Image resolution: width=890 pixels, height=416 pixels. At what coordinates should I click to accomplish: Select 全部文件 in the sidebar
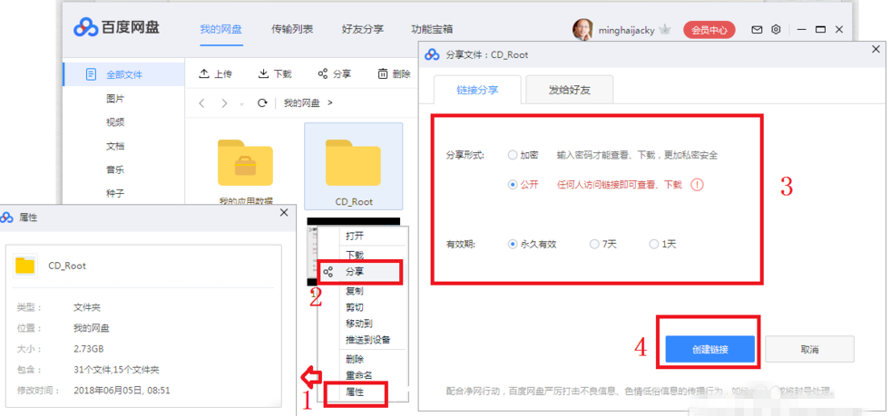123,74
